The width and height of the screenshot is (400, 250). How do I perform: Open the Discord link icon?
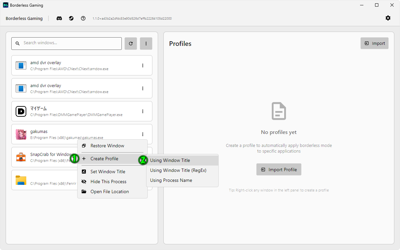(x=59, y=18)
